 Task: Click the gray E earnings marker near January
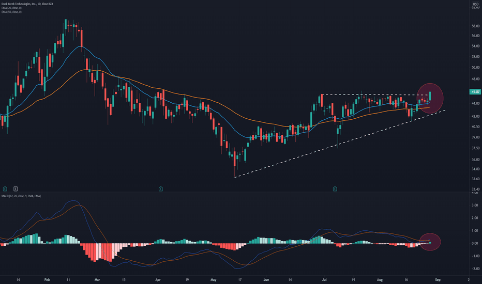16,189
